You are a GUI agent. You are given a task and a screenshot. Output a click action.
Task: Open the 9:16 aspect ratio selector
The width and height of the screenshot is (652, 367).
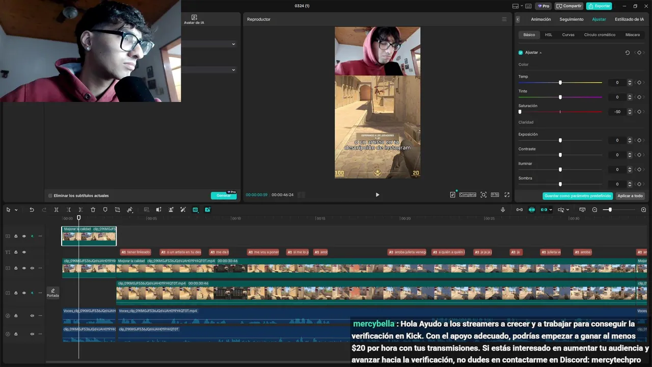coord(495,195)
